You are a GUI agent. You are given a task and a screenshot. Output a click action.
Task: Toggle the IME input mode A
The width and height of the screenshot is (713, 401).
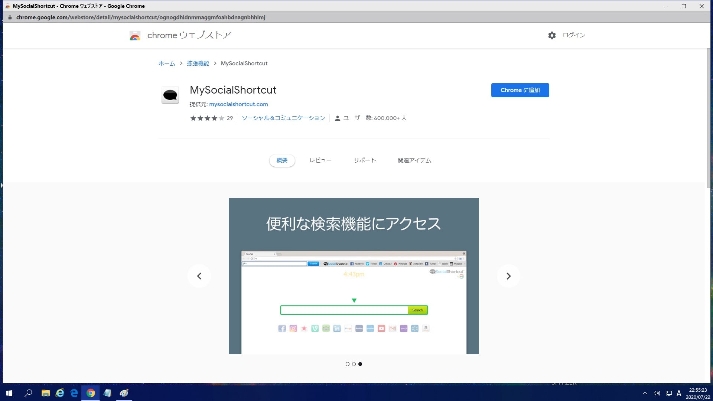coord(679,393)
